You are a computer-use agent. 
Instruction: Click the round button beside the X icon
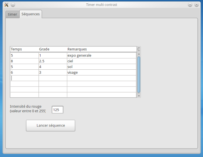13,5
